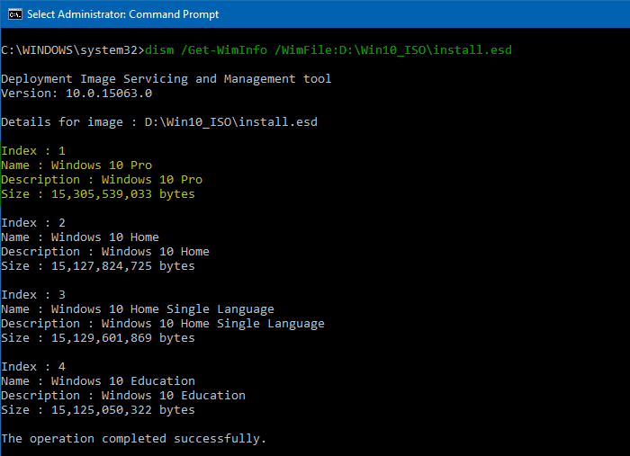Viewport: 630px width, 456px height.
Task: Click 'Name : Windows 10 Pro' line
Action: 76,165
